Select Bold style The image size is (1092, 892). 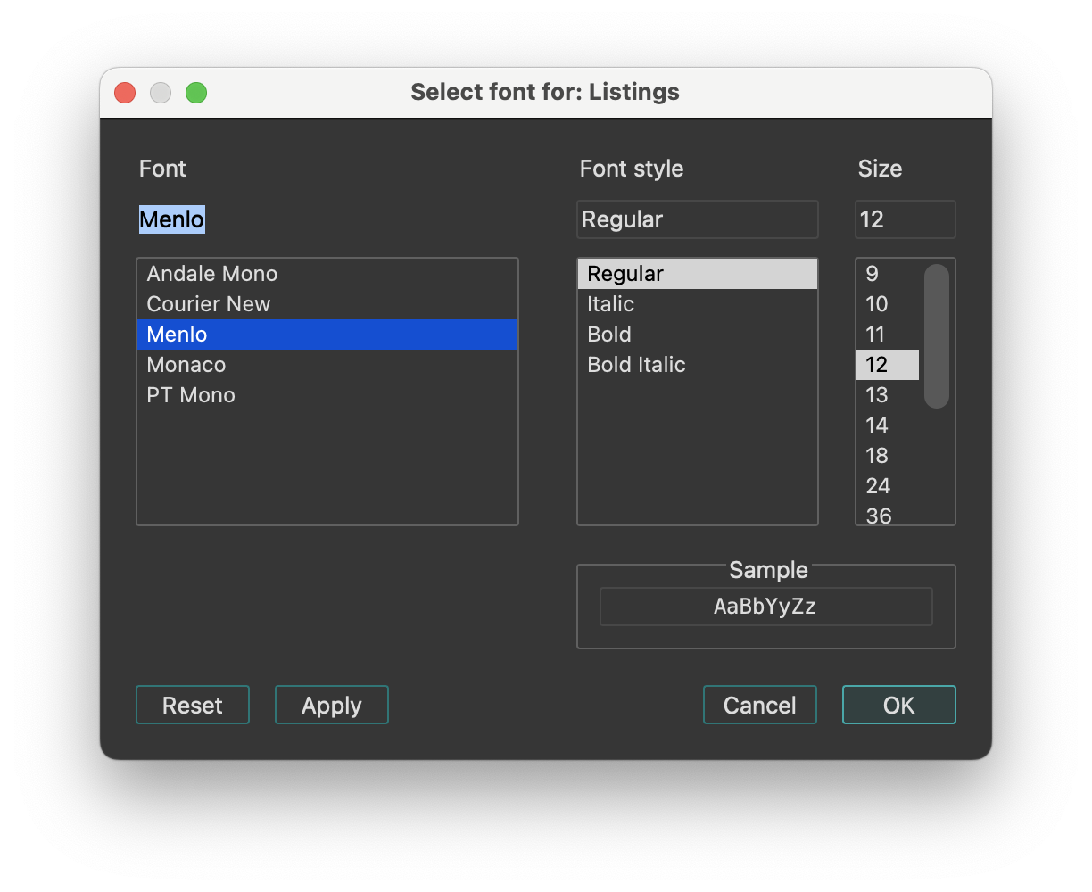click(608, 334)
